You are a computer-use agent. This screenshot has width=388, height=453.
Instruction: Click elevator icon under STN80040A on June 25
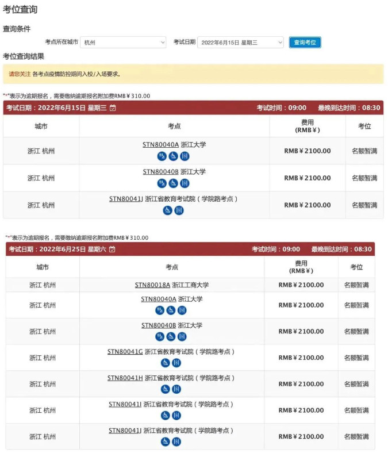pyautogui.click(x=182, y=310)
